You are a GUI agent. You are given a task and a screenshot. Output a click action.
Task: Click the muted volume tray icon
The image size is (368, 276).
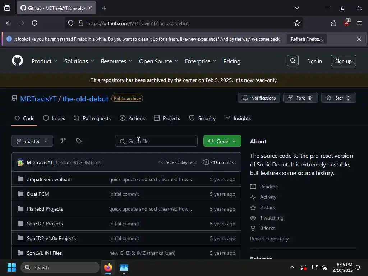(x=325, y=267)
